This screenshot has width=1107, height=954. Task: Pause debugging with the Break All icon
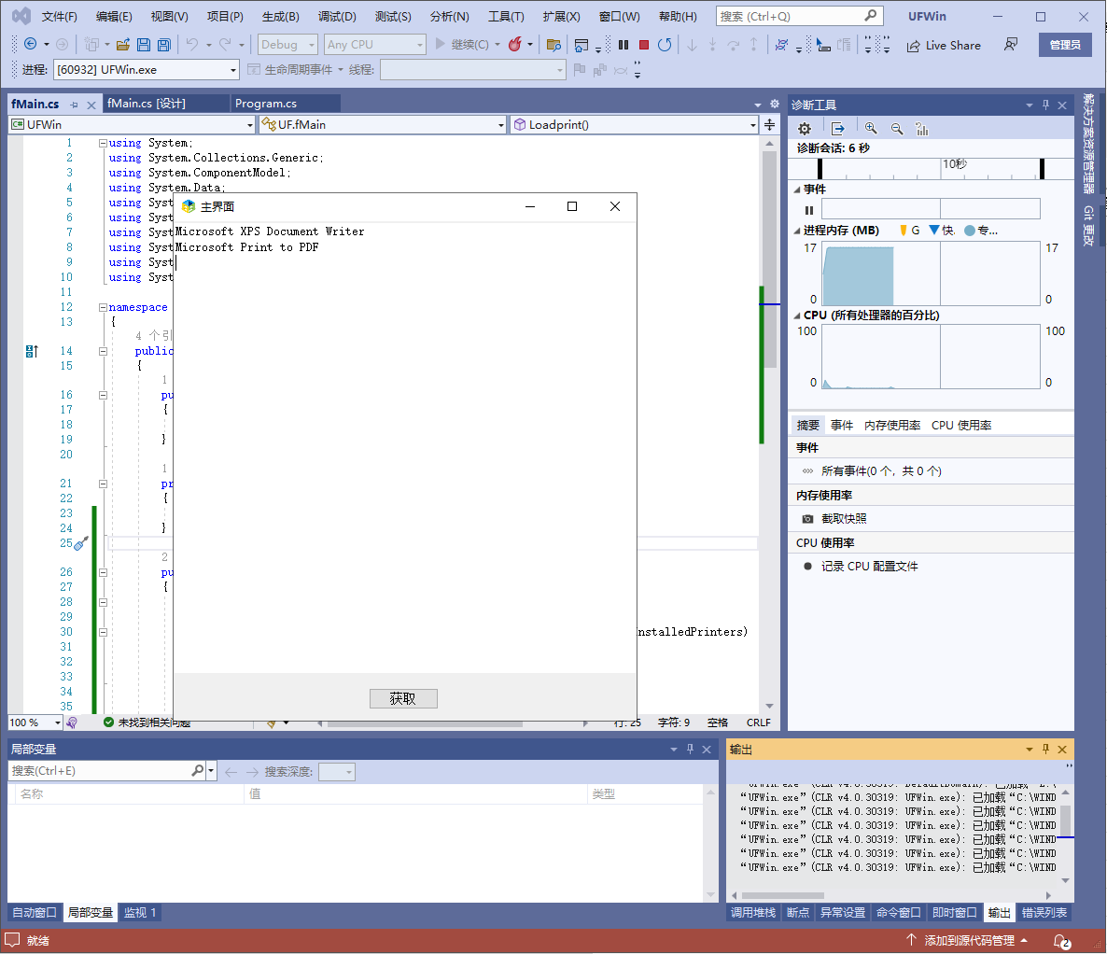click(x=624, y=45)
